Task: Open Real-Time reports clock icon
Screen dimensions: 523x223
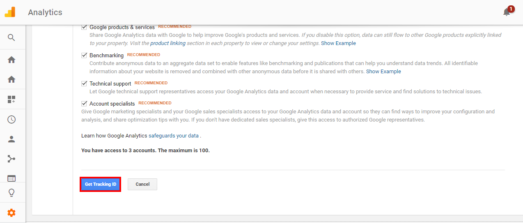Action: [x=11, y=119]
